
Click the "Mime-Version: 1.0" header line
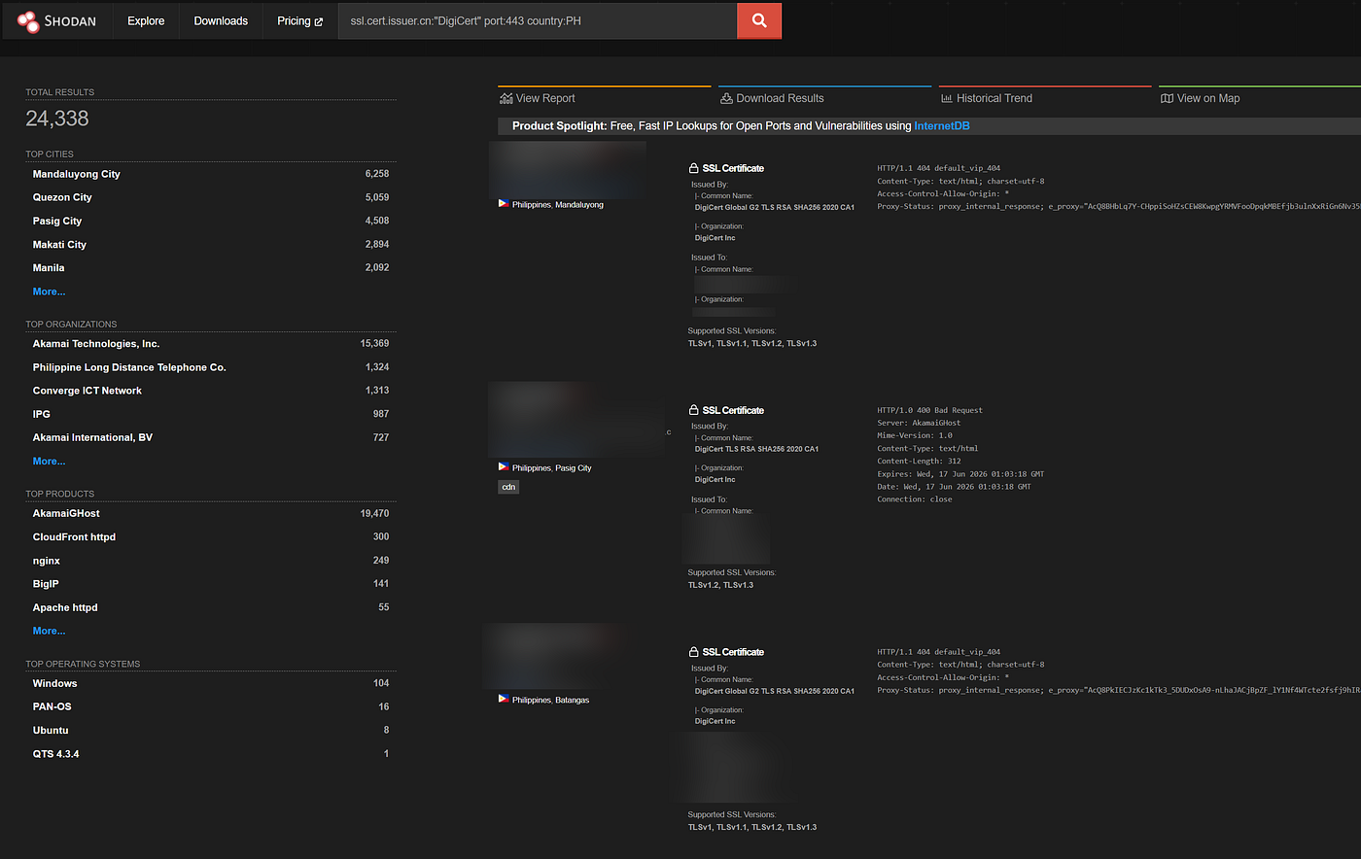(x=915, y=435)
